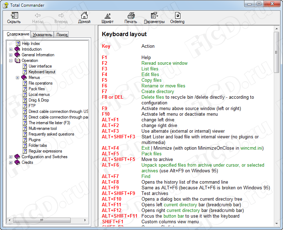Open the 'Copy files' link
The width and height of the screenshot is (283, 230).
coord(151,80)
